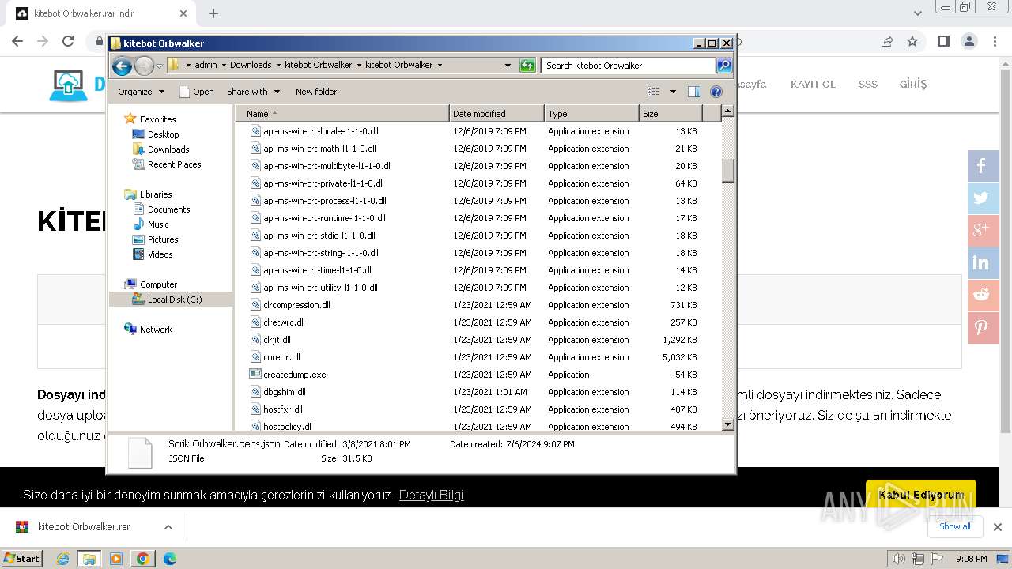This screenshot has height=569, width=1012.
Task: Expand the address bar history dropdown
Action: click(508, 66)
